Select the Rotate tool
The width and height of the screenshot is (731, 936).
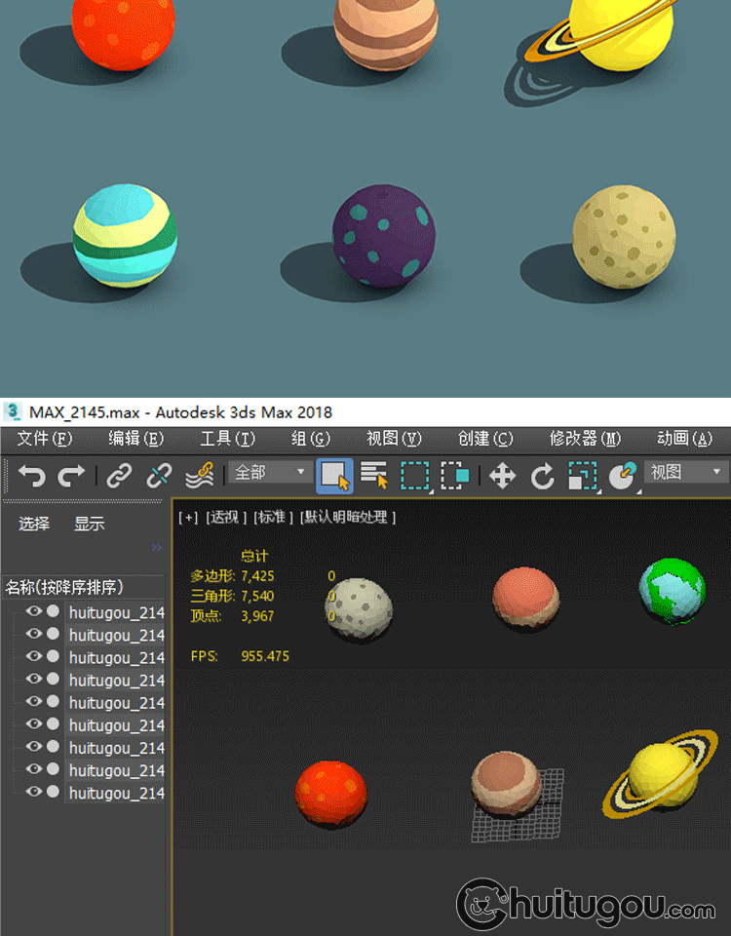(542, 476)
